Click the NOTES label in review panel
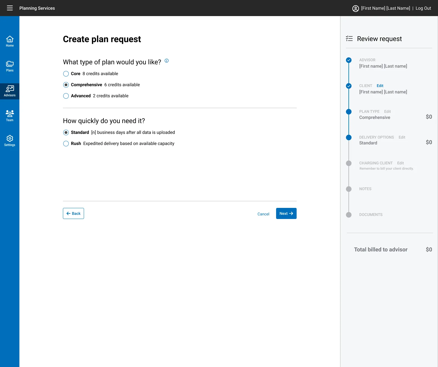The height and width of the screenshot is (367, 438). click(365, 189)
